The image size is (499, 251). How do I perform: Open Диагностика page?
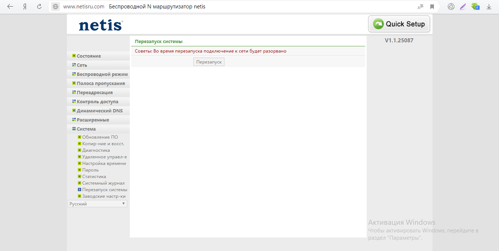point(96,150)
